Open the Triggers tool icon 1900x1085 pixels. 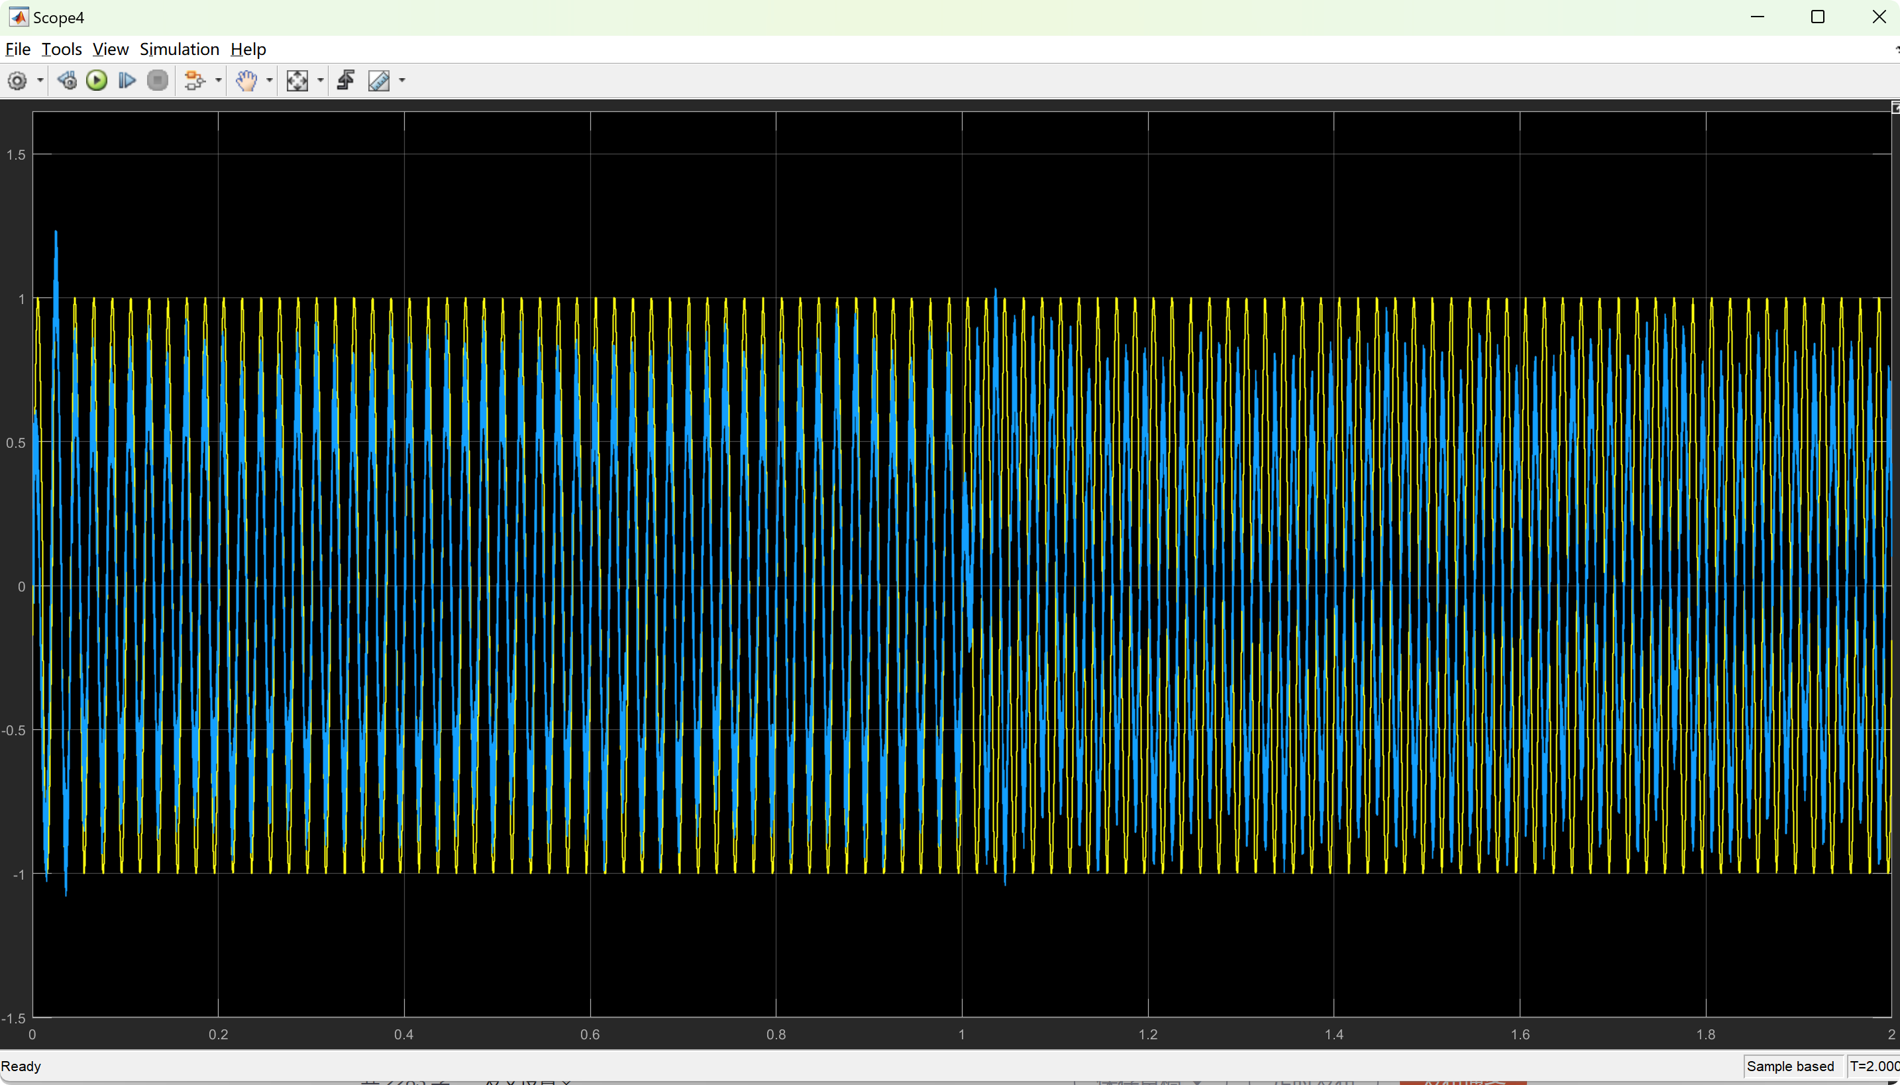[x=346, y=81]
